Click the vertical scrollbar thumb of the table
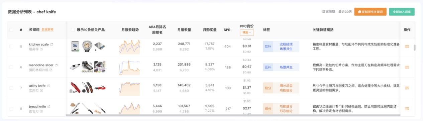423x121 pixels. pos(415,48)
